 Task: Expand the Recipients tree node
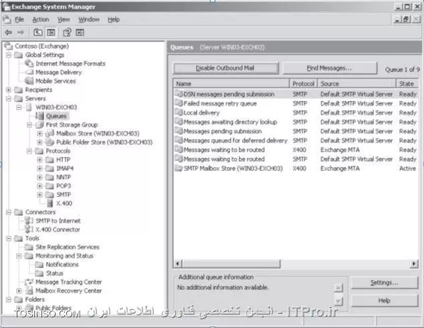coord(9,90)
